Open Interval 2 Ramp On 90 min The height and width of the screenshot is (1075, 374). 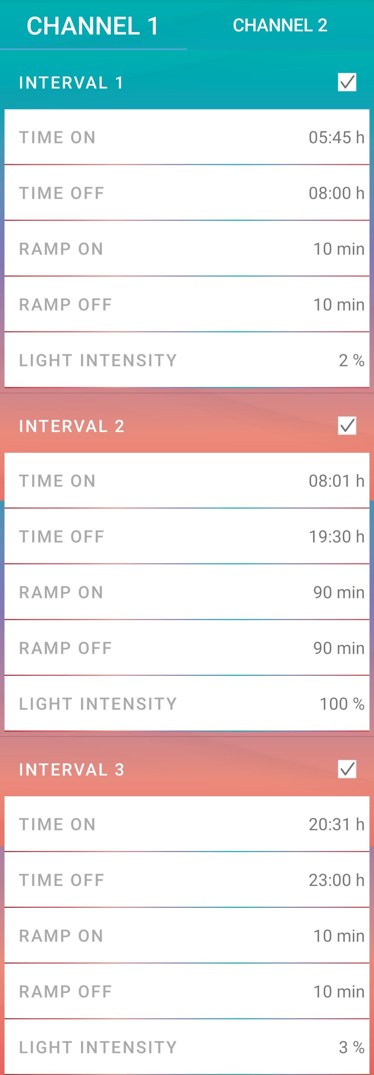187,592
